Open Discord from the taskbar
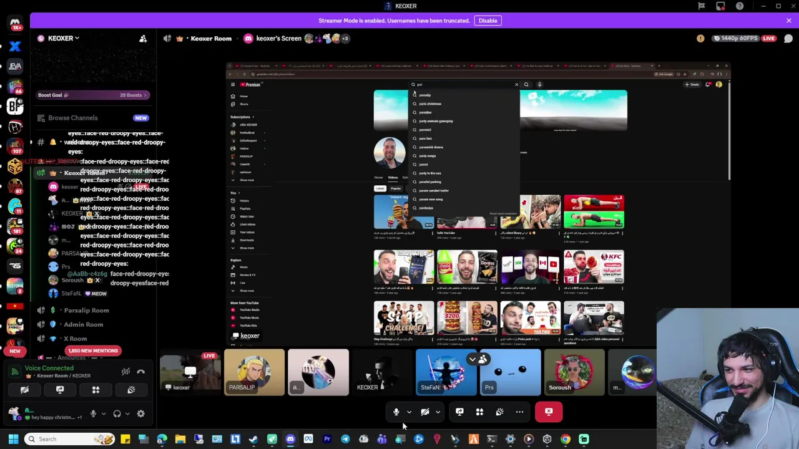 pos(290,439)
